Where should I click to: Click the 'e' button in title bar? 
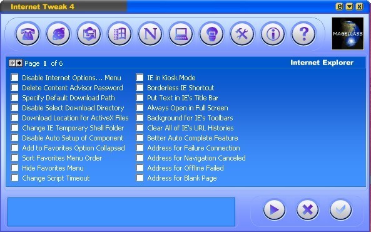pos(339,6)
